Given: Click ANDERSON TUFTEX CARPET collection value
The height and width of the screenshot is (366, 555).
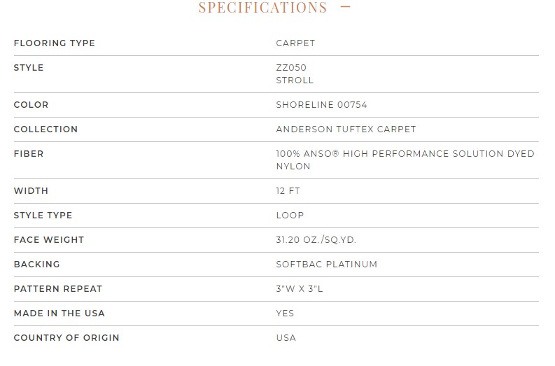Looking at the screenshot, I should pyautogui.click(x=346, y=129).
